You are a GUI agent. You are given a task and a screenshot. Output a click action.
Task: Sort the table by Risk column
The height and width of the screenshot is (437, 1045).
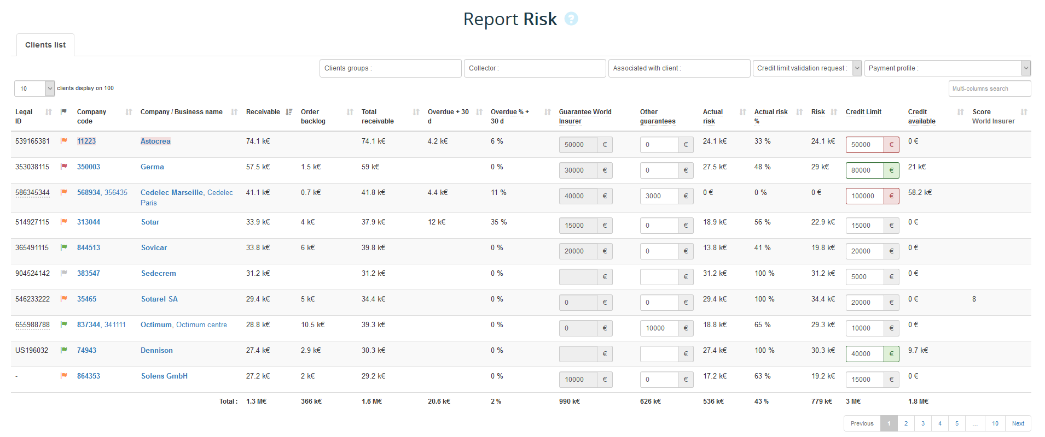pyautogui.click(x=834, y=112)
